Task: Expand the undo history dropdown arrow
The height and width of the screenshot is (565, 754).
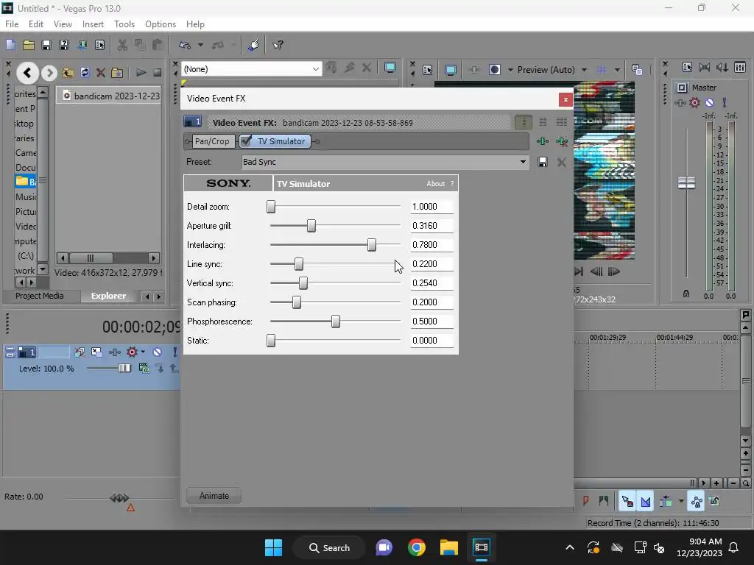Action: [200, 45]
